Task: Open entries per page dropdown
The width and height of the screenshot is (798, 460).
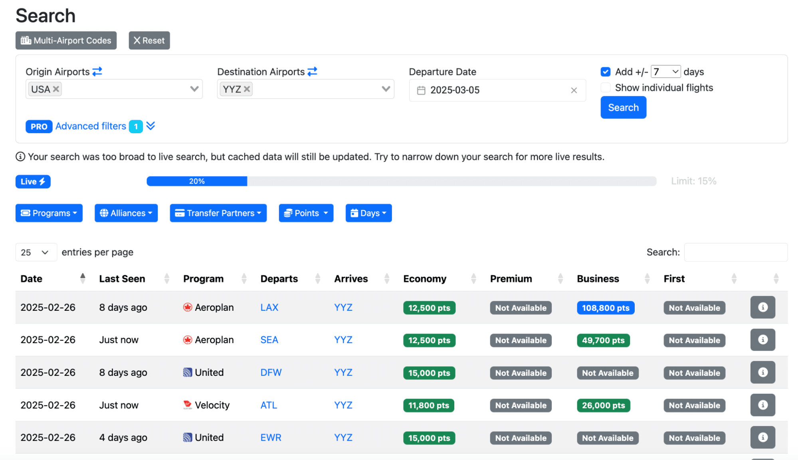Action: coord(36,252)
